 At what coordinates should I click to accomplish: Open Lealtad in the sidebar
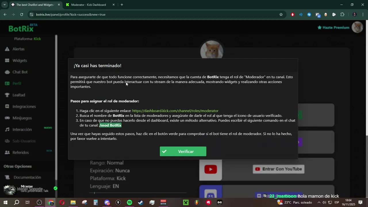coord(19,95)
